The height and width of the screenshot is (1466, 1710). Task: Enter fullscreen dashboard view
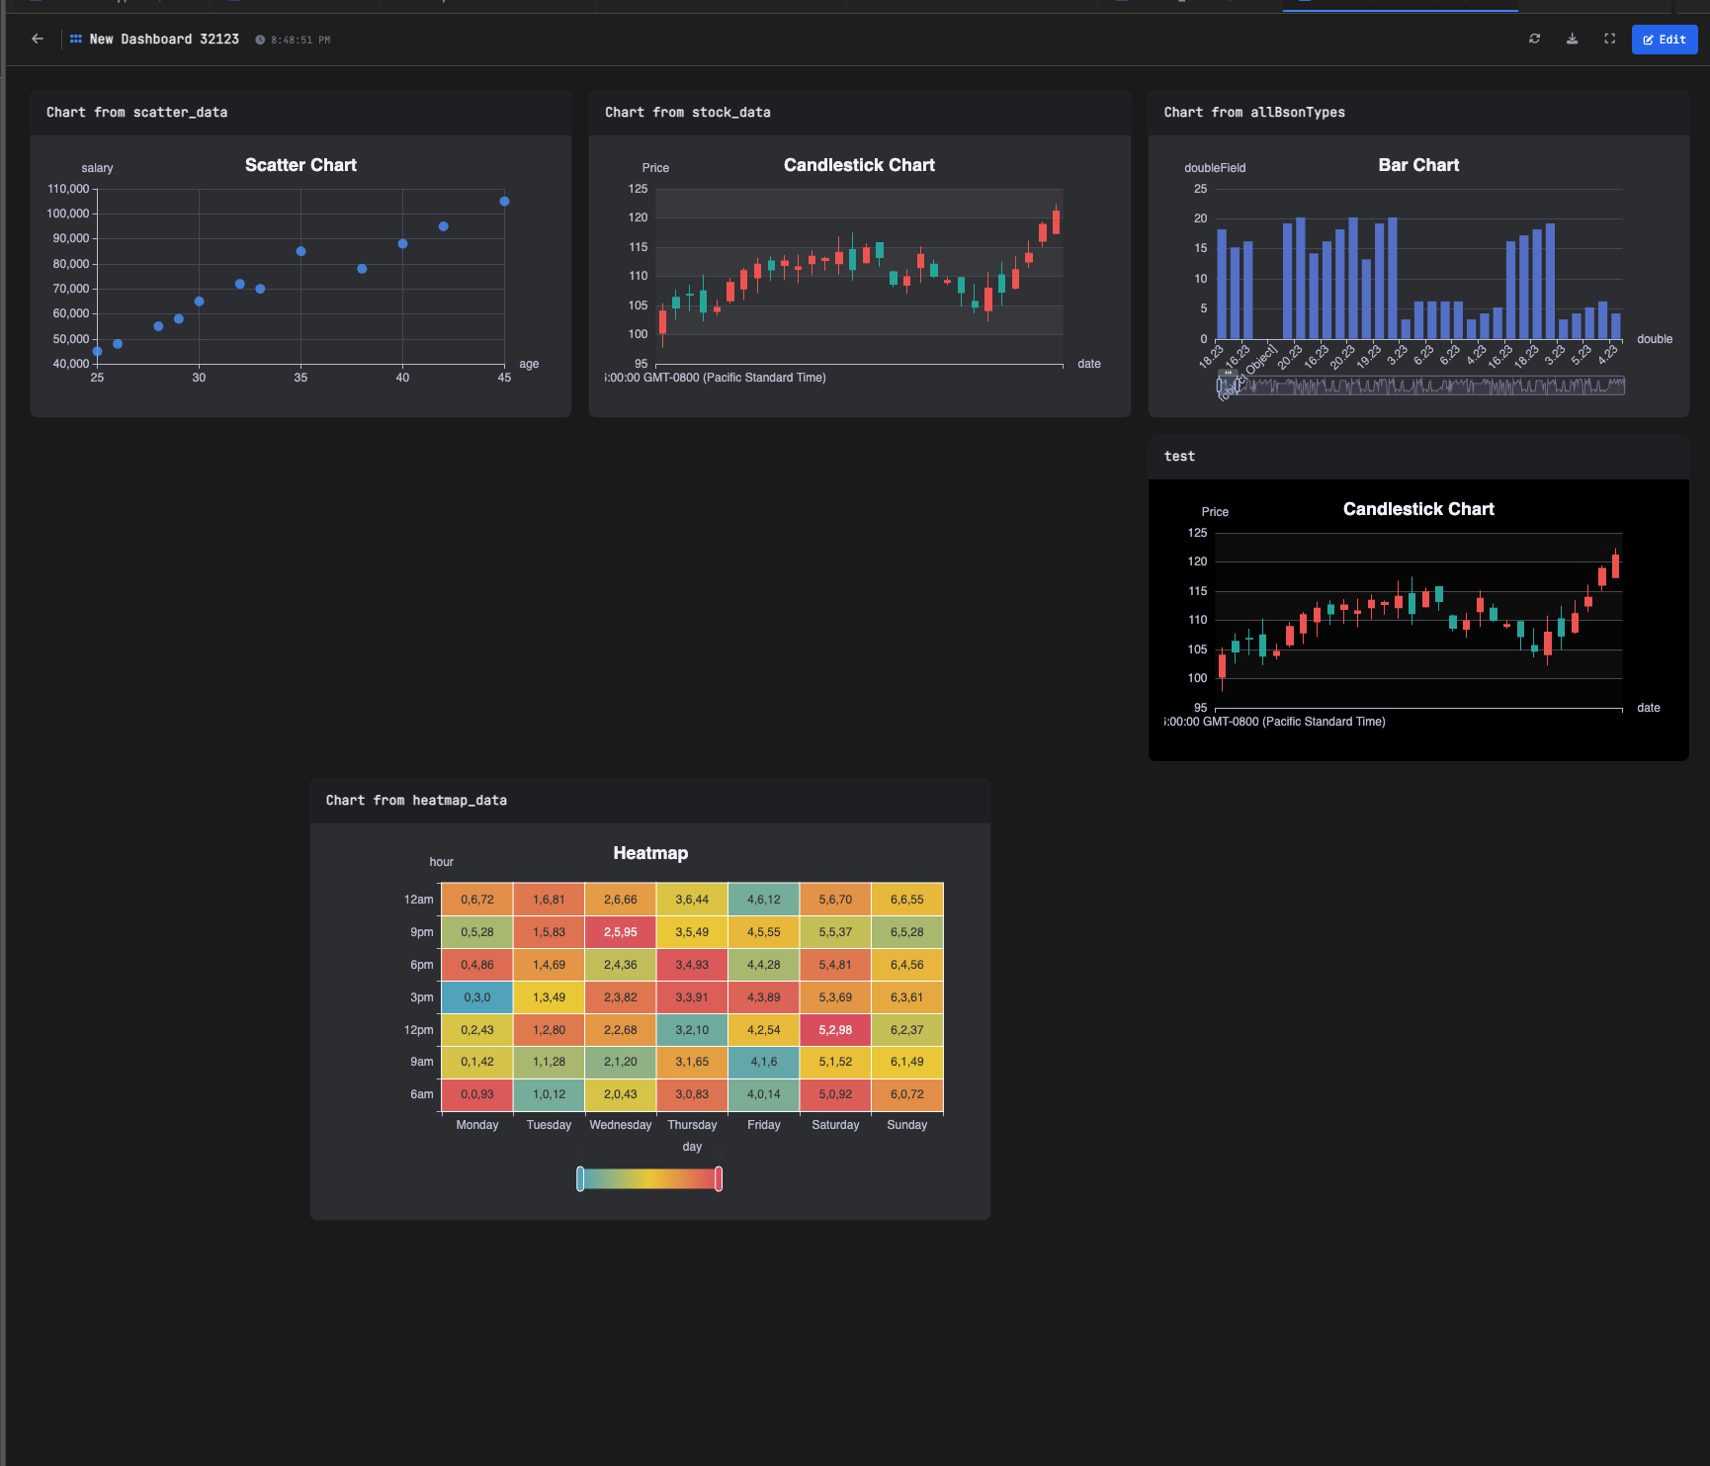[1608, 39]
